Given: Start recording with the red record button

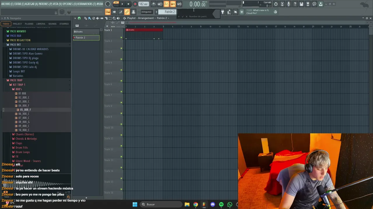Looking at the screenshot, I should point(135,4).
